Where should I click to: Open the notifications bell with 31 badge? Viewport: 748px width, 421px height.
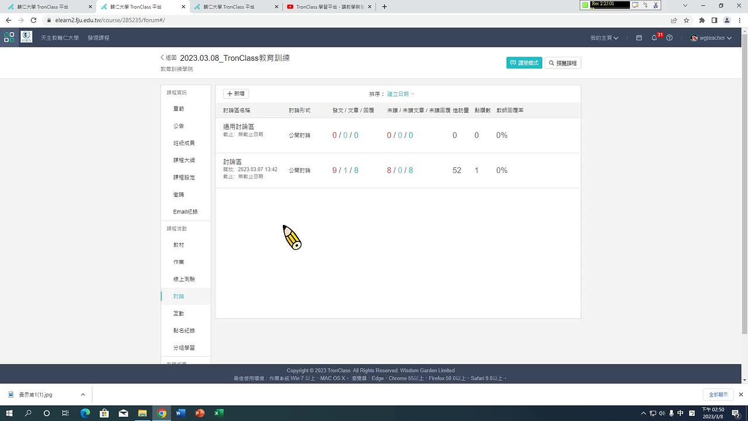[655, 37]
